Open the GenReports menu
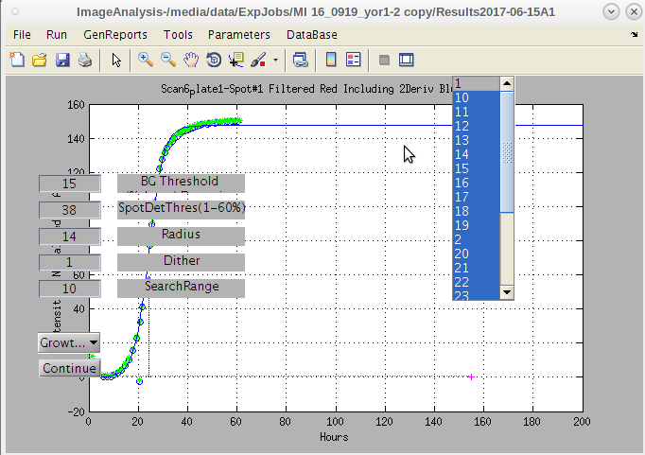Screen dimensions: 645x455 point(115,34)
